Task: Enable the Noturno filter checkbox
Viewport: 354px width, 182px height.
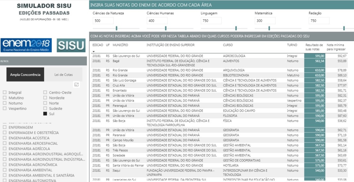Action: pos(4,103)
